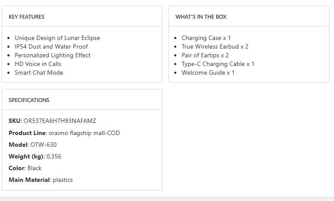
Task: Click the WHAT'S IN THE BOX heading
Action: click(x=201, y=17)
